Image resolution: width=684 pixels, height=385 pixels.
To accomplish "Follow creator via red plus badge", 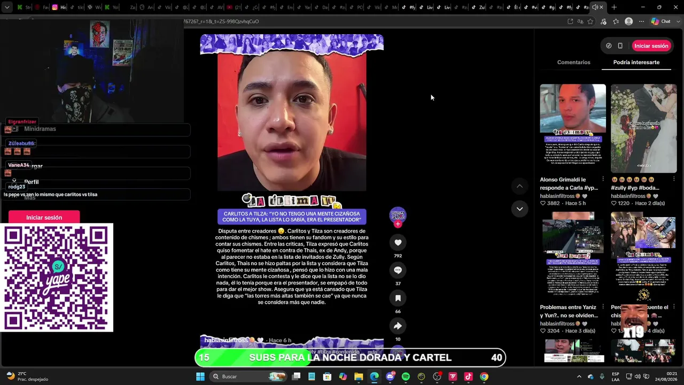I will [398, 224].
